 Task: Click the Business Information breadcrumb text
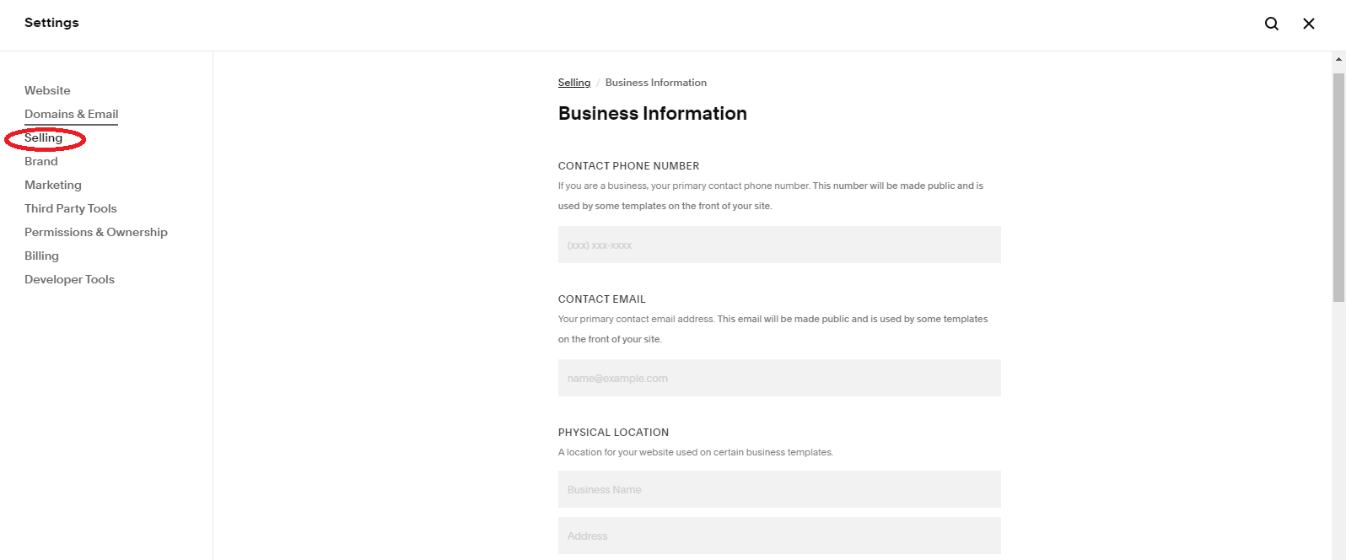(x=656, y=83)
